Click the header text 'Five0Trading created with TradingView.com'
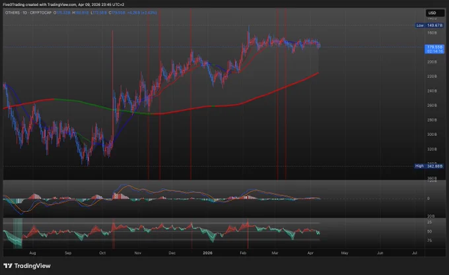 coord(40,5)
